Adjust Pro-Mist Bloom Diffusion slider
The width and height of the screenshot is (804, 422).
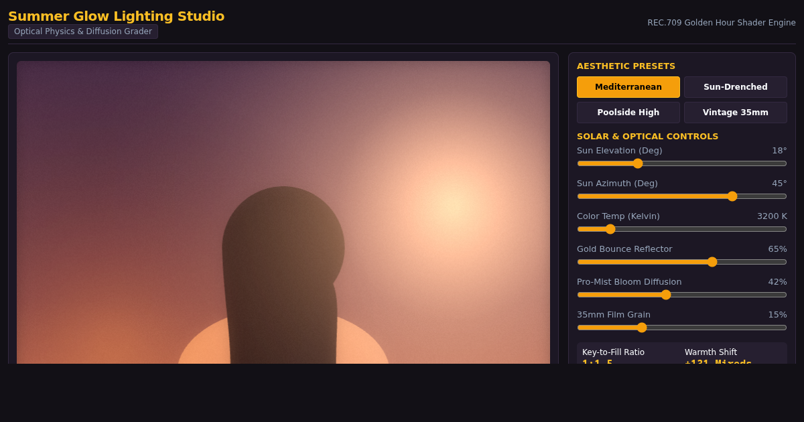[x=682, y=295]
